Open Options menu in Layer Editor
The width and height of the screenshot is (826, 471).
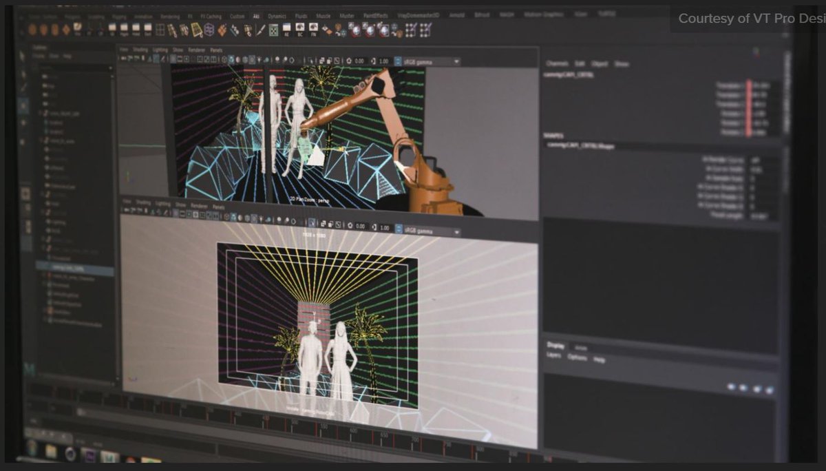[x=578, y=358]
